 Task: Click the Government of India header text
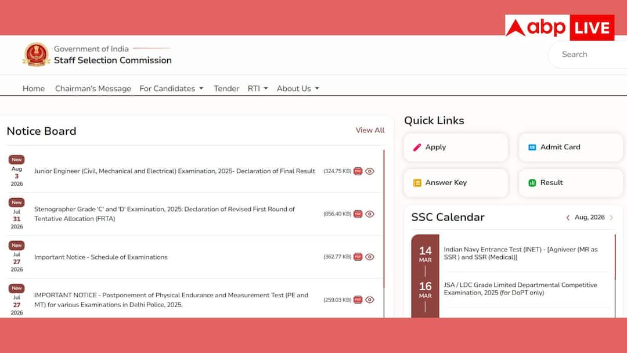91,49
